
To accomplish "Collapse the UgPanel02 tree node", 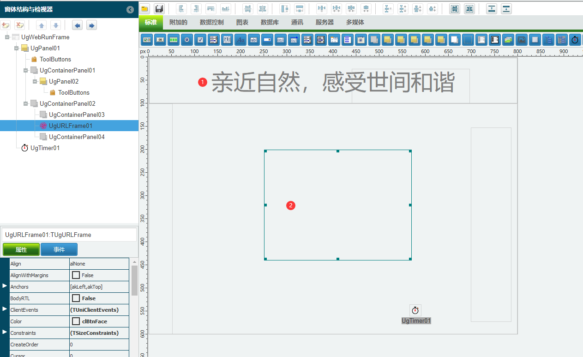I will [x=35, y=81].
